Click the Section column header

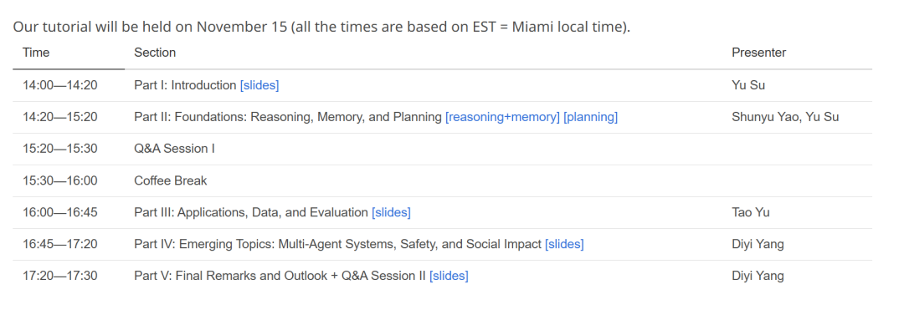click(155, 53)
